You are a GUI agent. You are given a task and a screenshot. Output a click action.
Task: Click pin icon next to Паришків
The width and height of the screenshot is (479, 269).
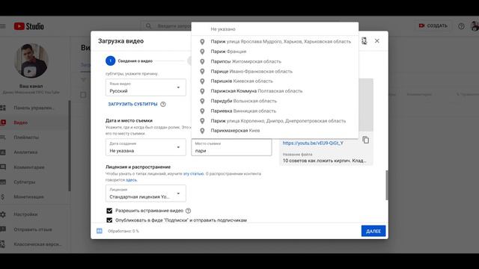(202, 81)
